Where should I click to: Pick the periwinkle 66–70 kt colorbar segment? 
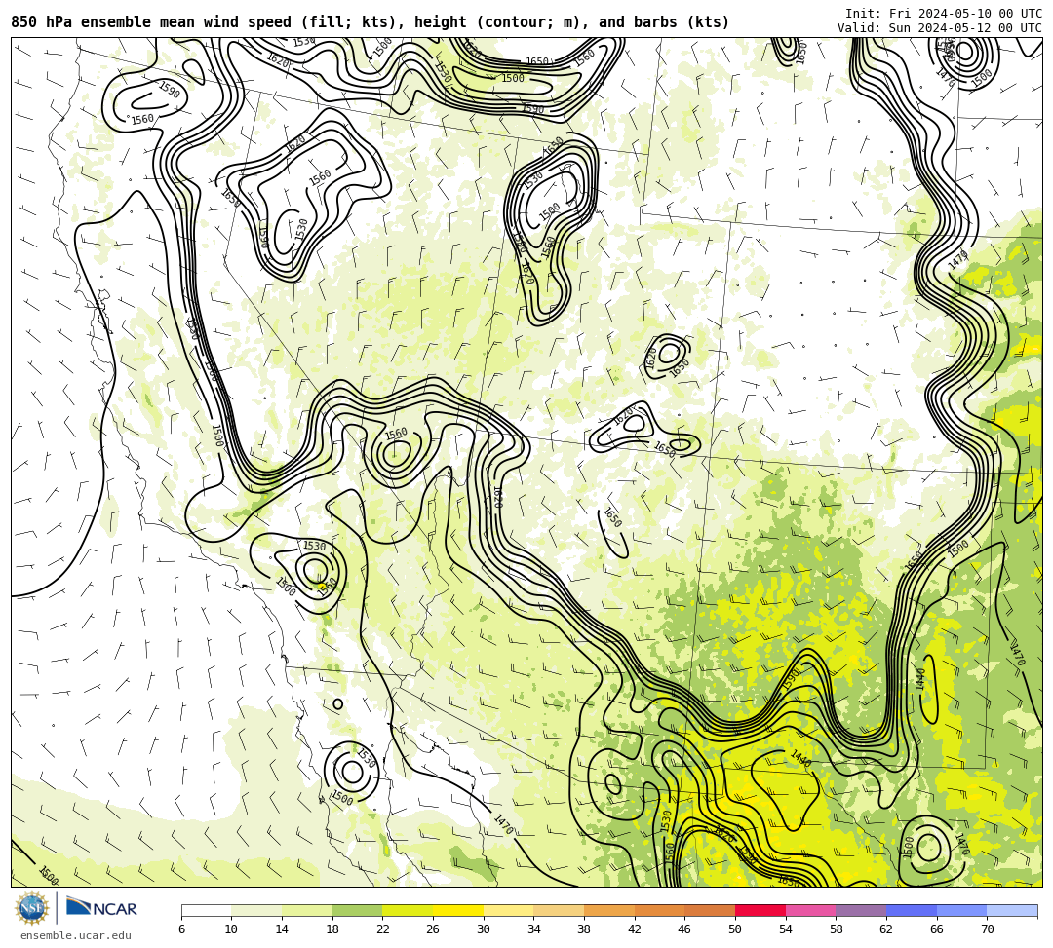tap(961, 910)
